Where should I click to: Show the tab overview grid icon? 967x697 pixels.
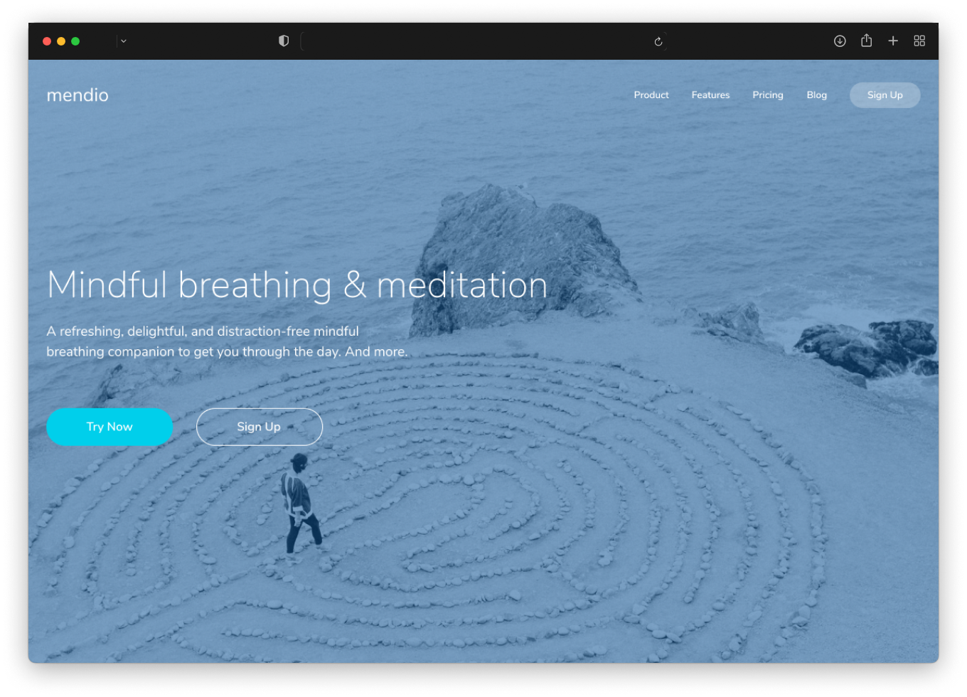pos(919,41)
